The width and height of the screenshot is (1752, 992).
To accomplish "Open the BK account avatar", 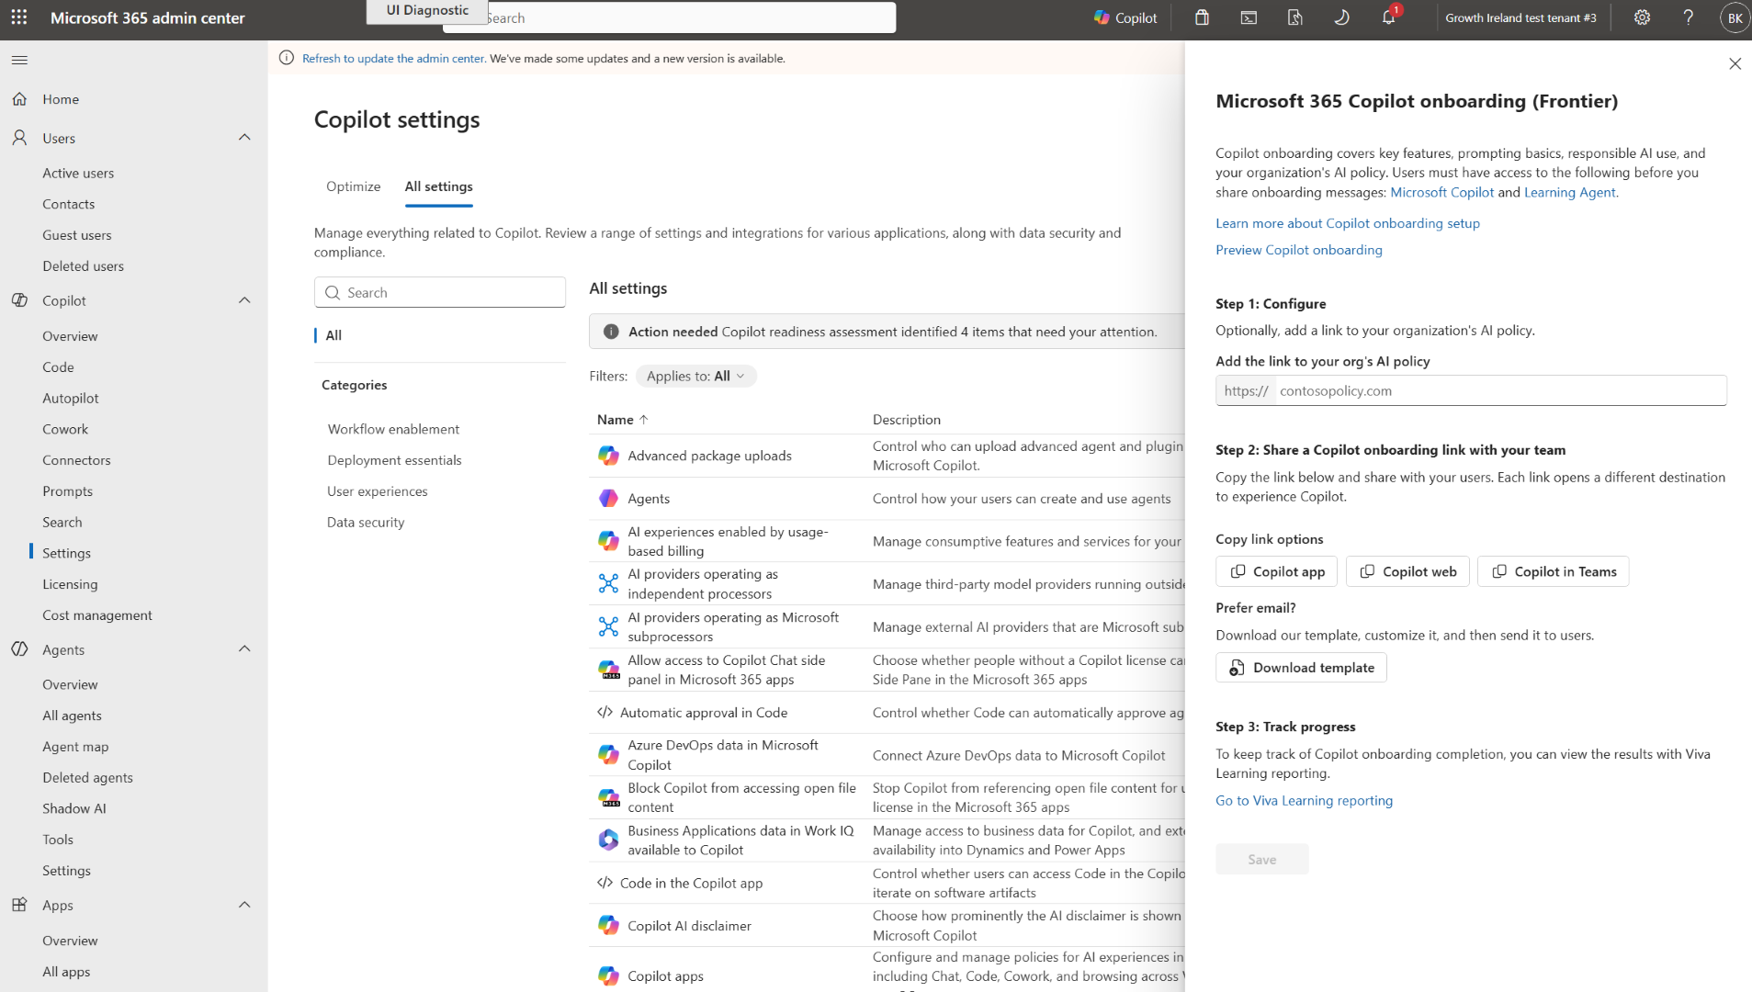I will [1734, 17].
